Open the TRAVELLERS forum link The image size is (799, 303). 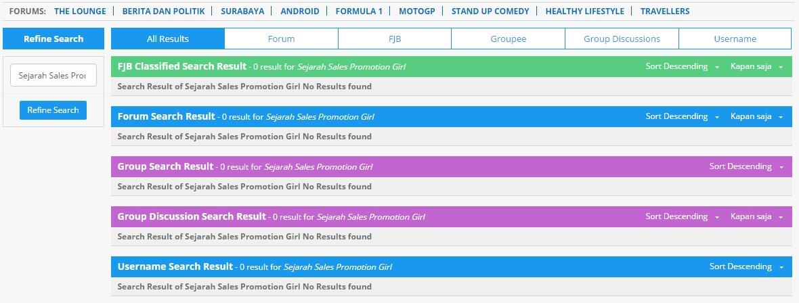[x=665, y=11]
